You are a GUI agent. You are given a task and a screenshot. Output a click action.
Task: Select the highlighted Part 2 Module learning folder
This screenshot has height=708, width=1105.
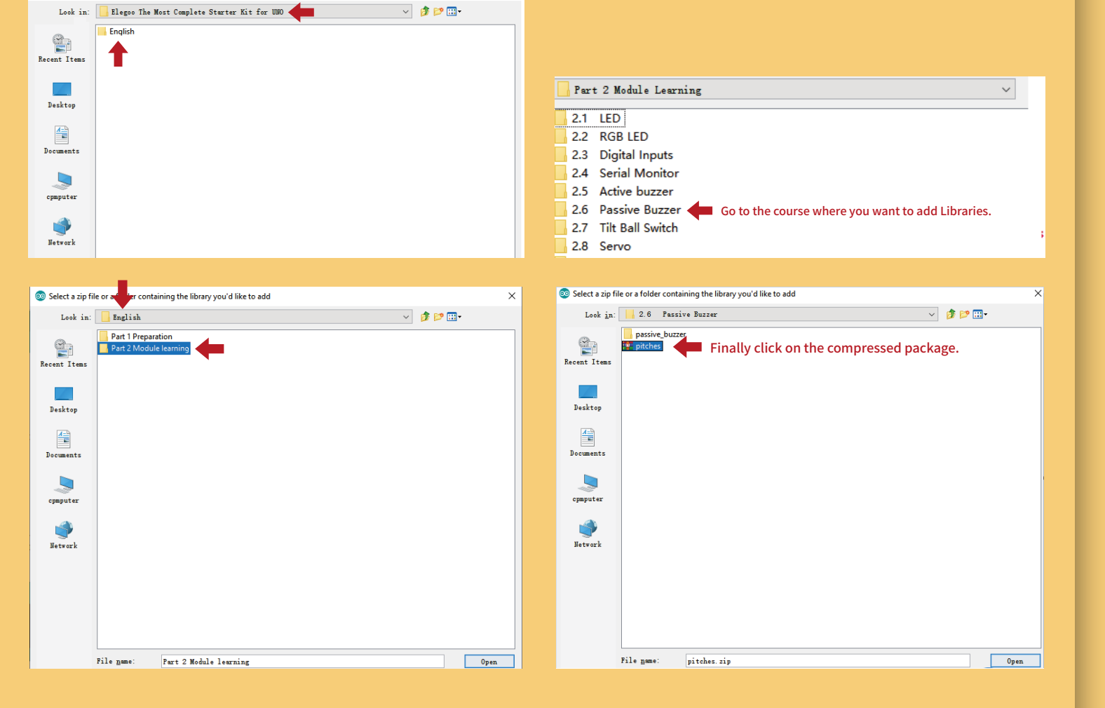(x=144, y=348)
